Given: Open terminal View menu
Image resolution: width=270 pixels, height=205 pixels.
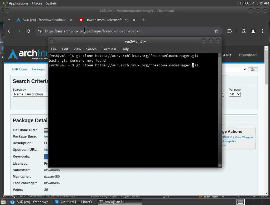Looking at the screenshot, I should click(77, 49).
